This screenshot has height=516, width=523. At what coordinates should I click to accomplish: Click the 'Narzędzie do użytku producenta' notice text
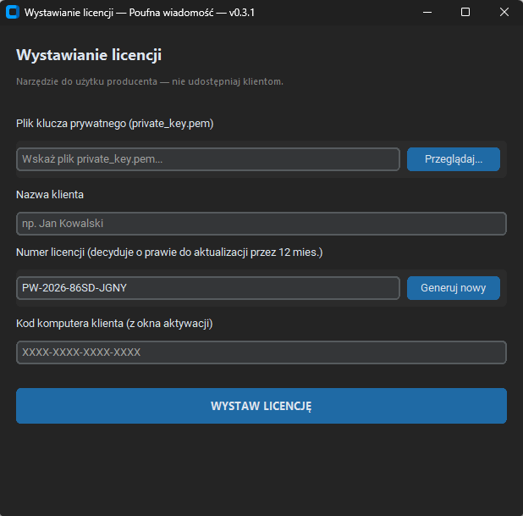click(150, 82)
